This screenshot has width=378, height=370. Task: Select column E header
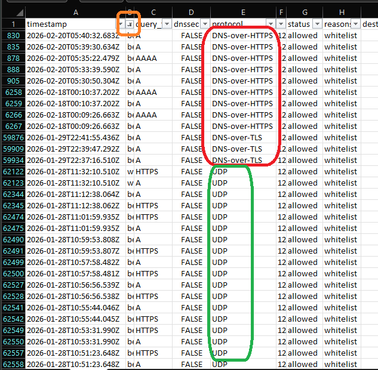coord(243,12)
